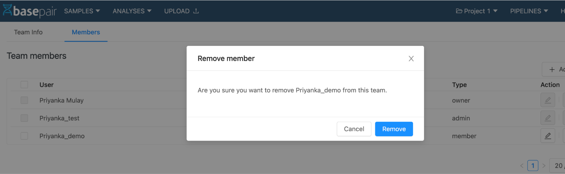Click the plus icon to add member
565x174 pixels.
click(552, 70)
